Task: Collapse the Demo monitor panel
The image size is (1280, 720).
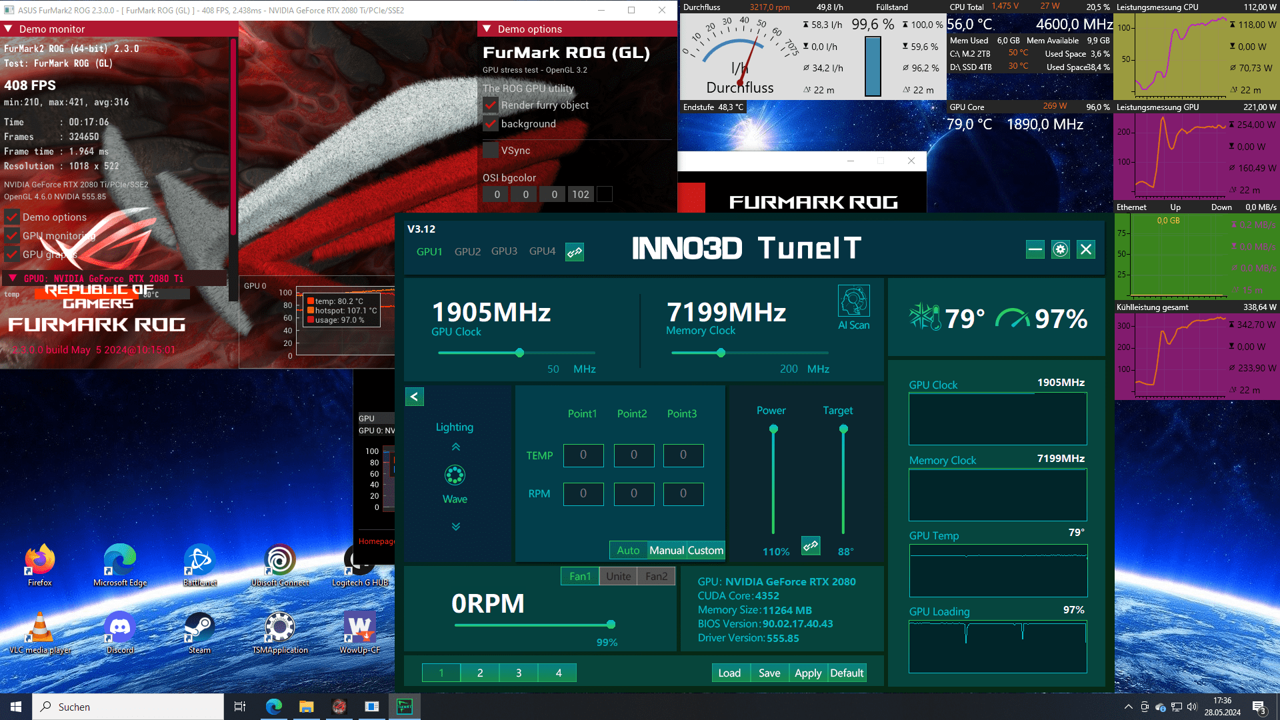Action: coord(9,29)
